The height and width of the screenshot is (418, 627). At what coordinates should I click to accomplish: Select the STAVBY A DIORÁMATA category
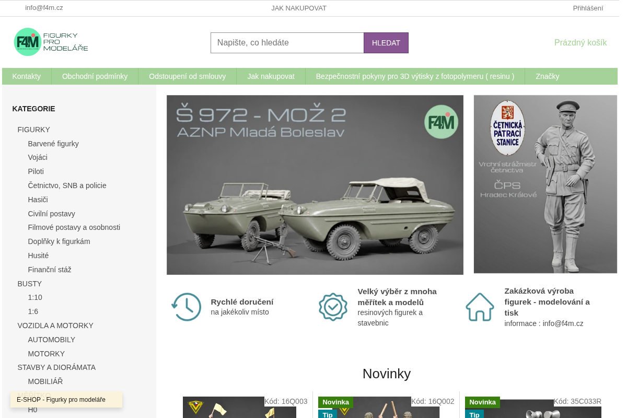click(56, 367)
